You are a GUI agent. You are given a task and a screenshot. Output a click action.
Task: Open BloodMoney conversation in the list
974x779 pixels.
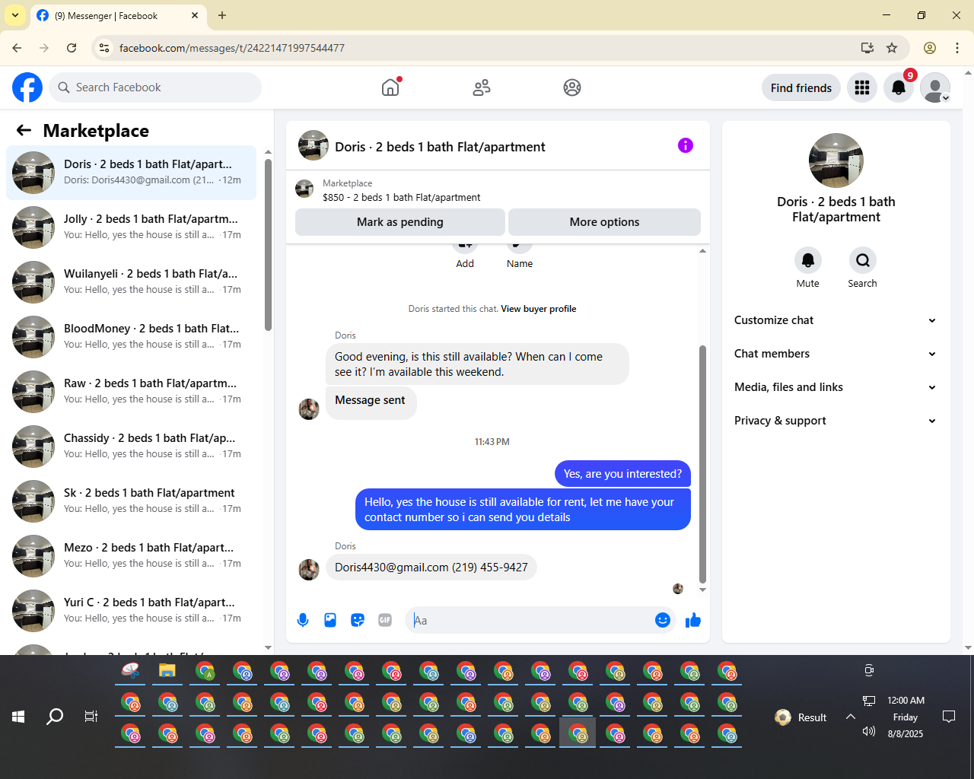click(x=131, y=337)
